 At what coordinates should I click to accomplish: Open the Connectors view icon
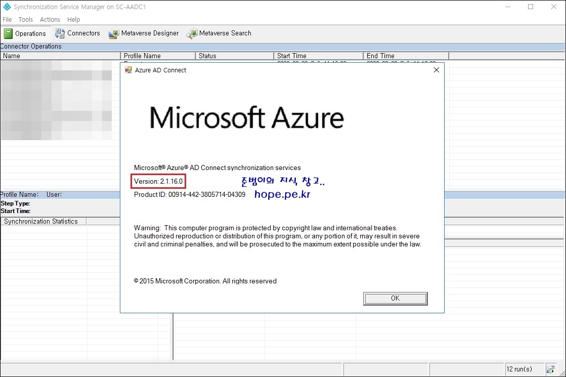click(x=60, y=33)
